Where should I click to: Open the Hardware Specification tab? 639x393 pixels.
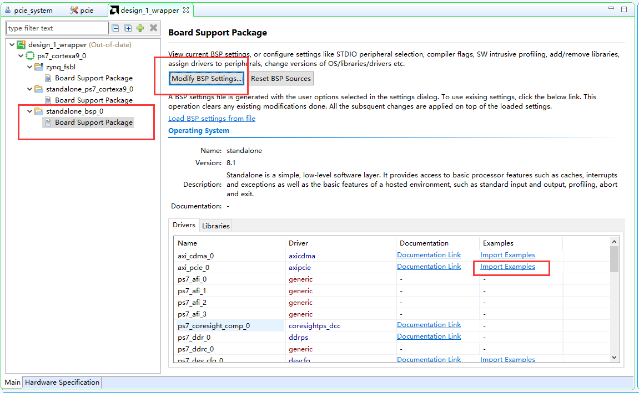click(x=62, y=382)
